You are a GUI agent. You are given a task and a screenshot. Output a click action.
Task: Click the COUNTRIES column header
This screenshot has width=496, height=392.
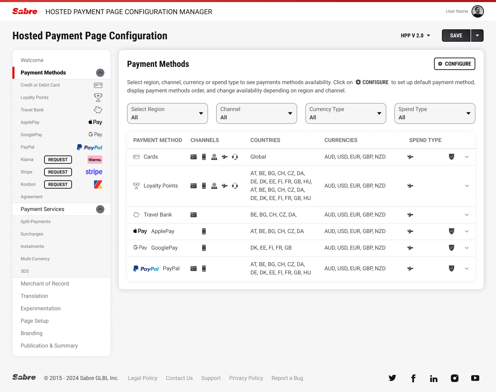[x=265, y=140]
